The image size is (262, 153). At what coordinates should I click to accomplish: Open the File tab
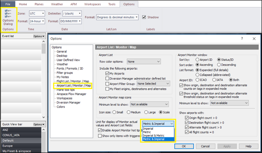[x=8, y=4]
